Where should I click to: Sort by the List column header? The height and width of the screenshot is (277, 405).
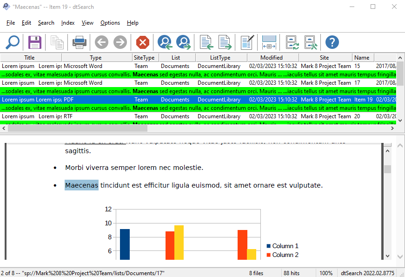(177, 58)
